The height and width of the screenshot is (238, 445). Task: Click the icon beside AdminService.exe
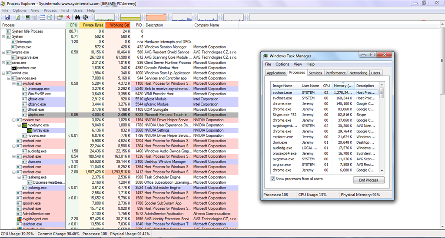19,214
